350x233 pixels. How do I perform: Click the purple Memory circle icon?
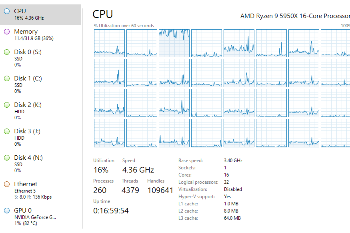click(6, 32)
